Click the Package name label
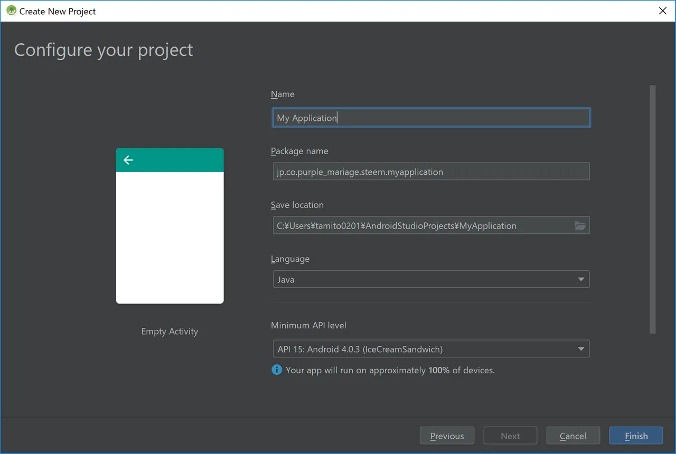 (x=299, y=151)
